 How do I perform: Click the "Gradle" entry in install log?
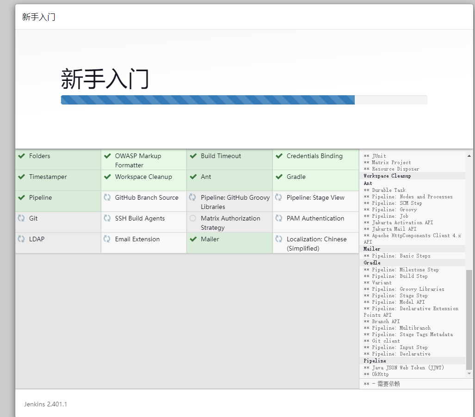click(372, 263)
